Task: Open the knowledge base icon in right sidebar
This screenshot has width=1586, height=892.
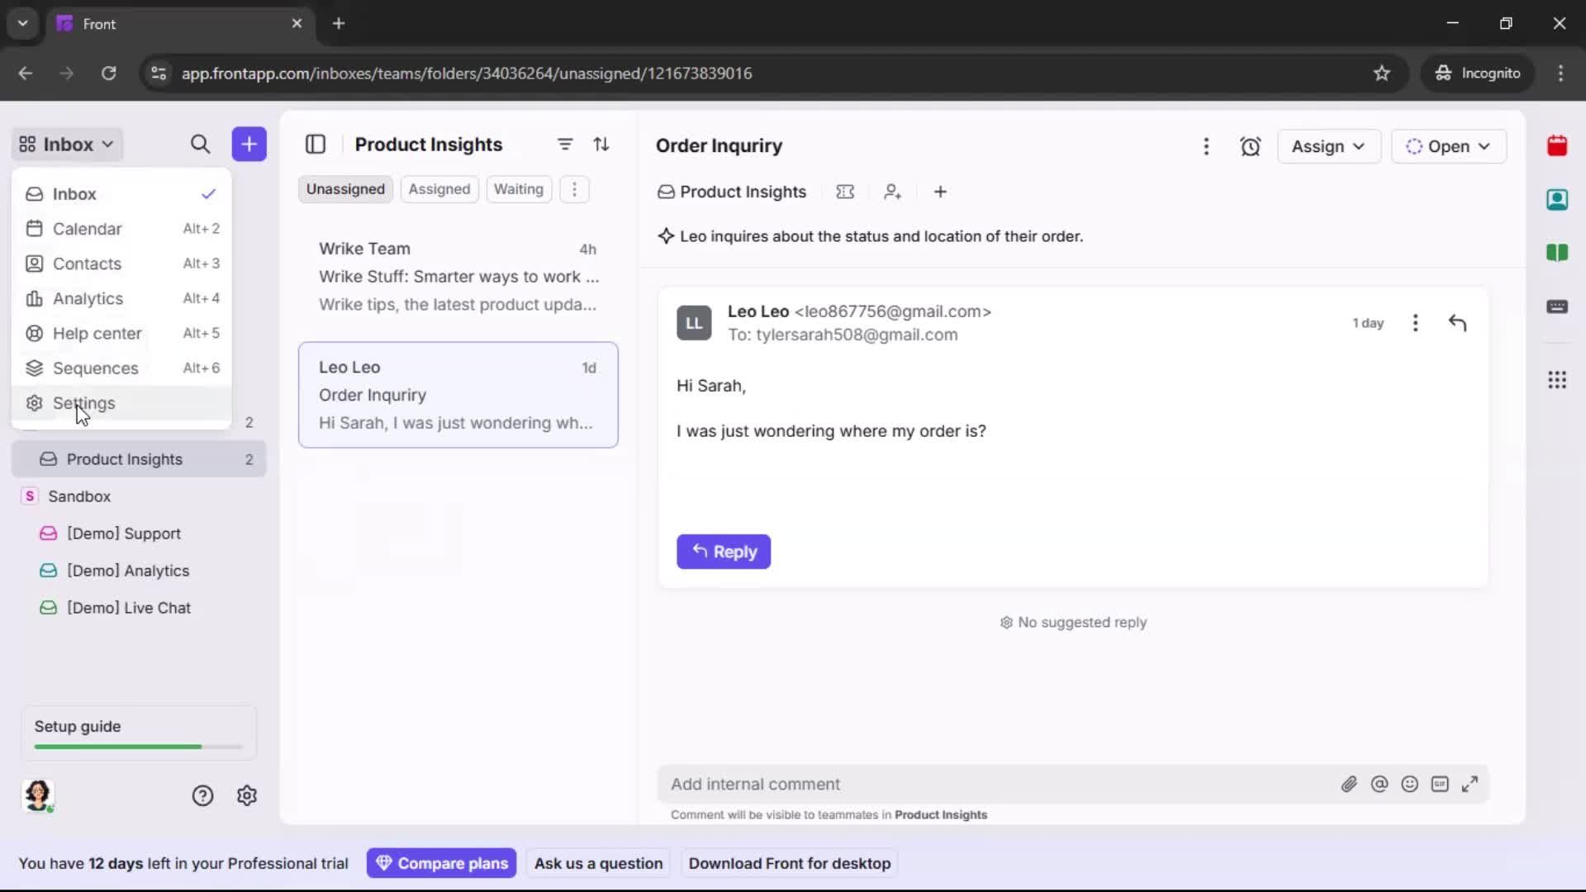Action: click(x=1558, y=254)
